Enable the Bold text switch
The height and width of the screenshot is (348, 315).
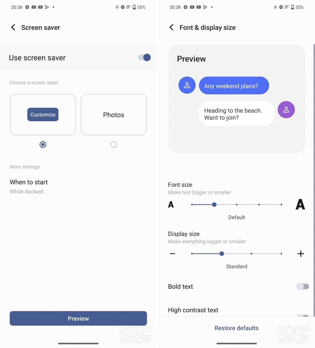[x=302, y=286]
